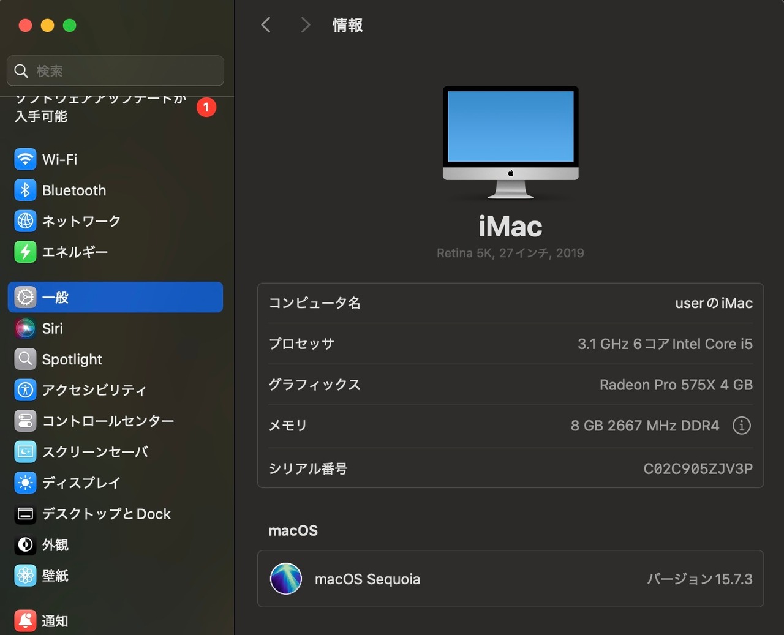The height and width of the screenshot is (635, 784).
Task: Select the ネットワーク globe icon
Action: coord(25,221)
